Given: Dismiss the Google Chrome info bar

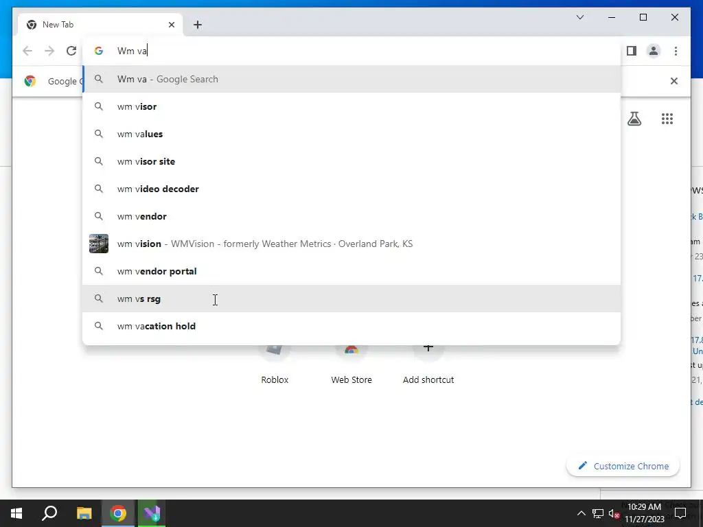Looking at the screenshot, I should click(x=674, y=81).
